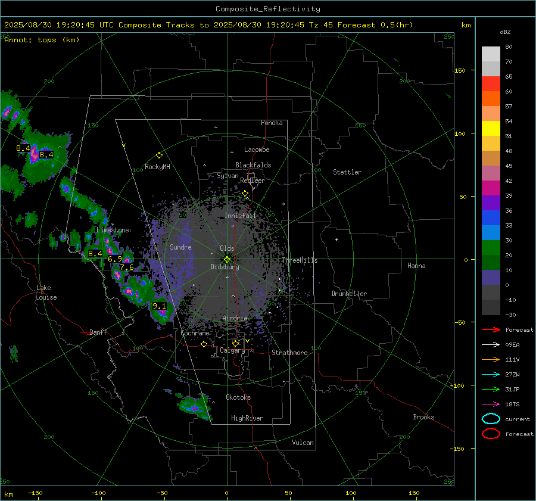Click the 'Annot: tops (km)' annotation label
Screen dimensions: 536x501
[x=42, y=40]
